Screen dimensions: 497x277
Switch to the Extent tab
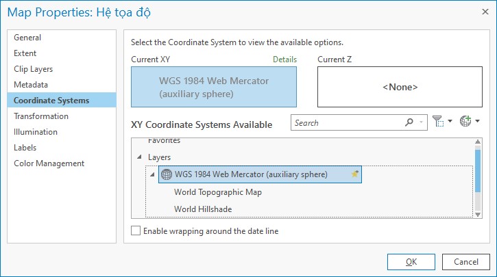(x=62, y=53)
